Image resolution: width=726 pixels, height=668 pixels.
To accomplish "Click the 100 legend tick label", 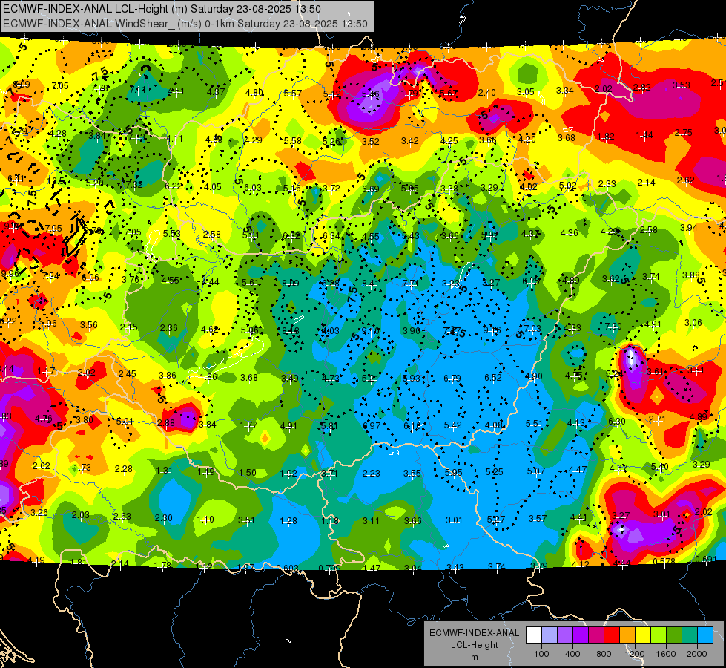I will pyautogui.click(x=541, y=654).
